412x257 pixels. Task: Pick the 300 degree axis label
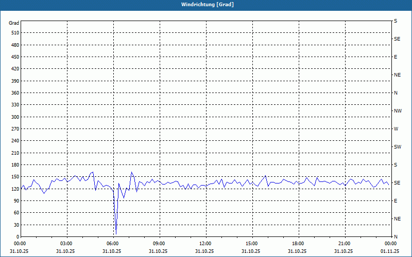pyautogui.click(x=15, y=117)
